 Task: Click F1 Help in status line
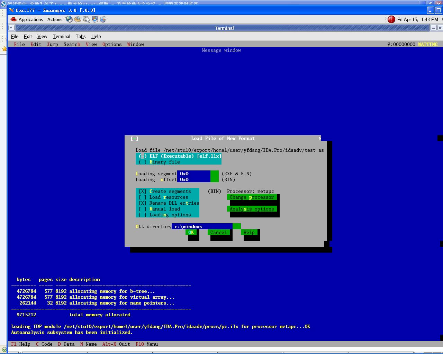pos(21,344)
